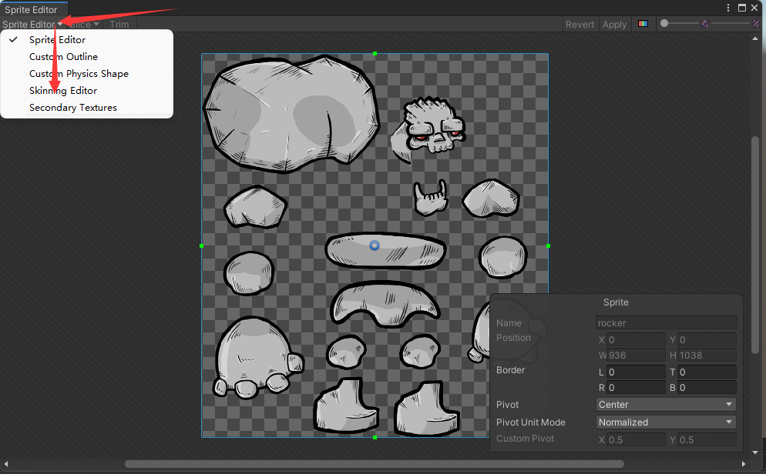
Task: Select Secondary Textures in the menu
Action: click(x=73, y=107)
